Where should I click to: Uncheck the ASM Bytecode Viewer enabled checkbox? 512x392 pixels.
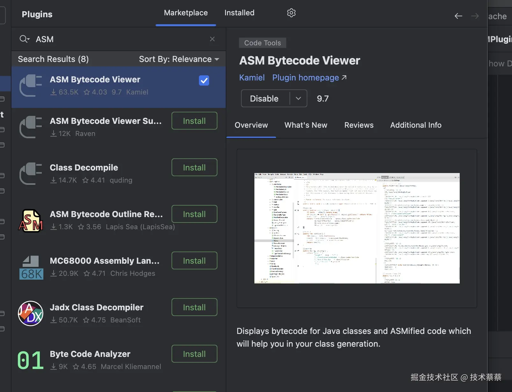(x=204, y=80)
